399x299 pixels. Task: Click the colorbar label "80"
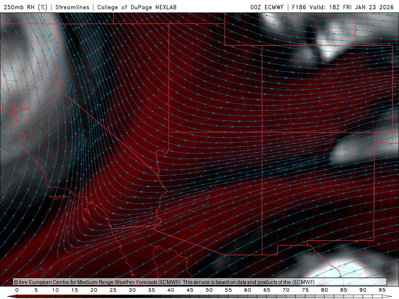click(324, 290)
